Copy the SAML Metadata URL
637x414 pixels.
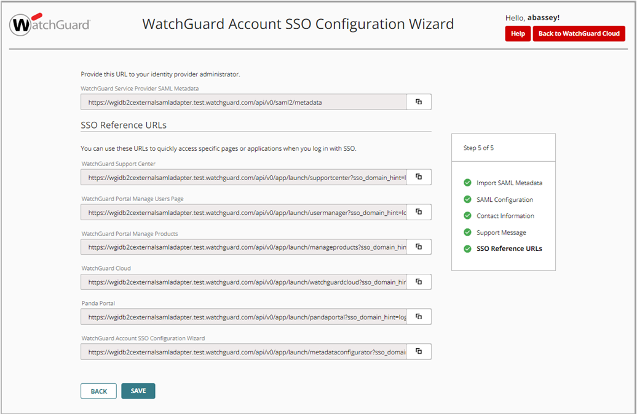tap(419, 102)
